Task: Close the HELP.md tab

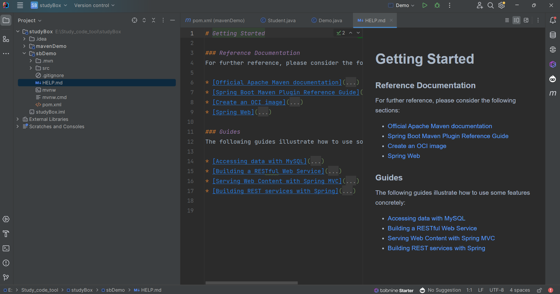Action: (x=391, y=20)
